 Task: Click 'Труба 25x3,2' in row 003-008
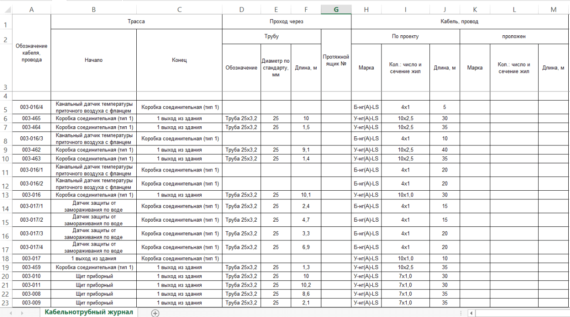tap(242, 294)
